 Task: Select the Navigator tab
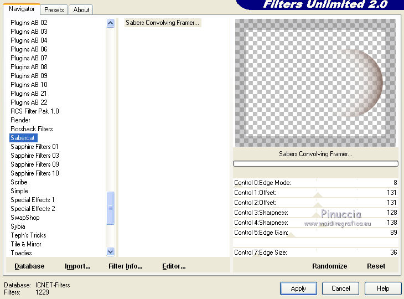[x=22, y=9]
